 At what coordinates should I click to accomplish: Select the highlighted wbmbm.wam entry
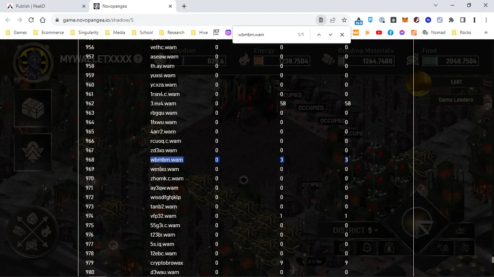[167, 160]
